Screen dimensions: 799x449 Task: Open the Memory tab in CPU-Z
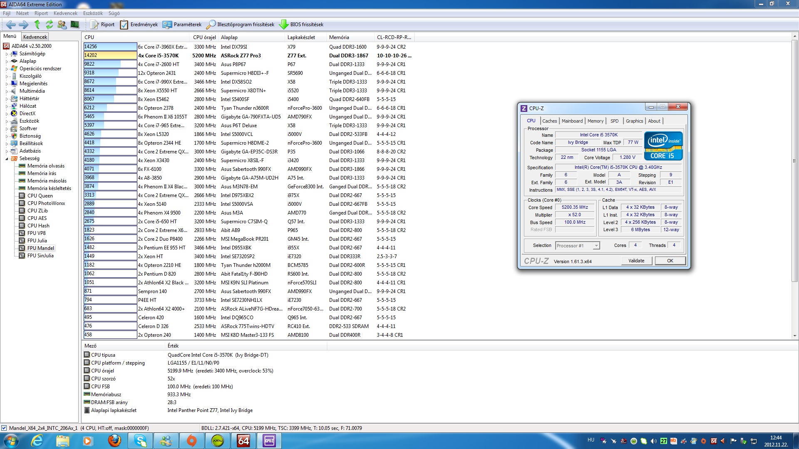(595, 121)
